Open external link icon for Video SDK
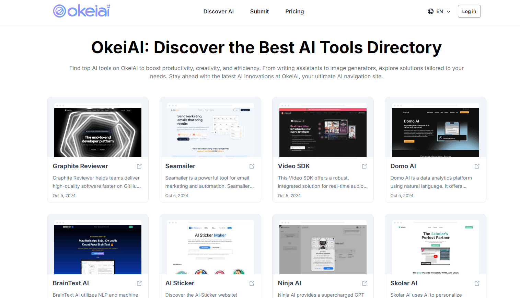Screen dimensions: 520x298 pos(365,166)
